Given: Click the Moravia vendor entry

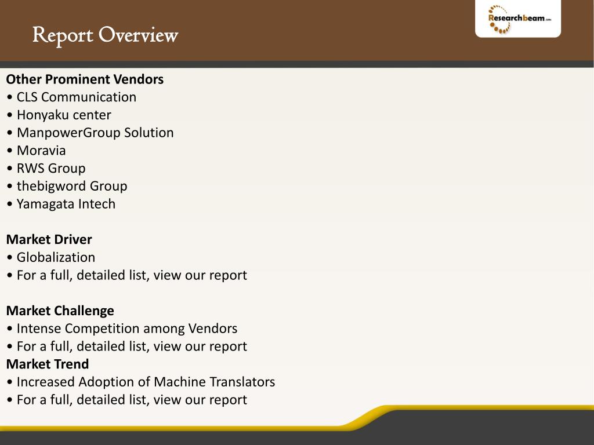Looking at the screenshot, I should click(37, 151).
